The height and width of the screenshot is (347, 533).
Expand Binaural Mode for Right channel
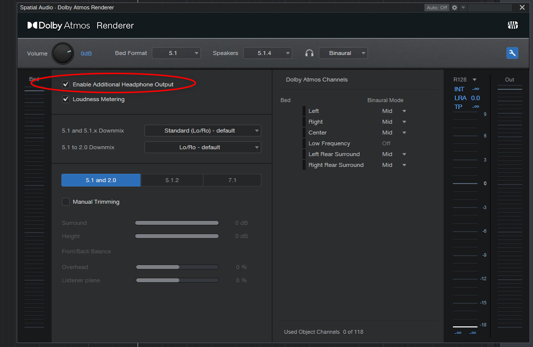pyautogui.click(x=404, y=122)
